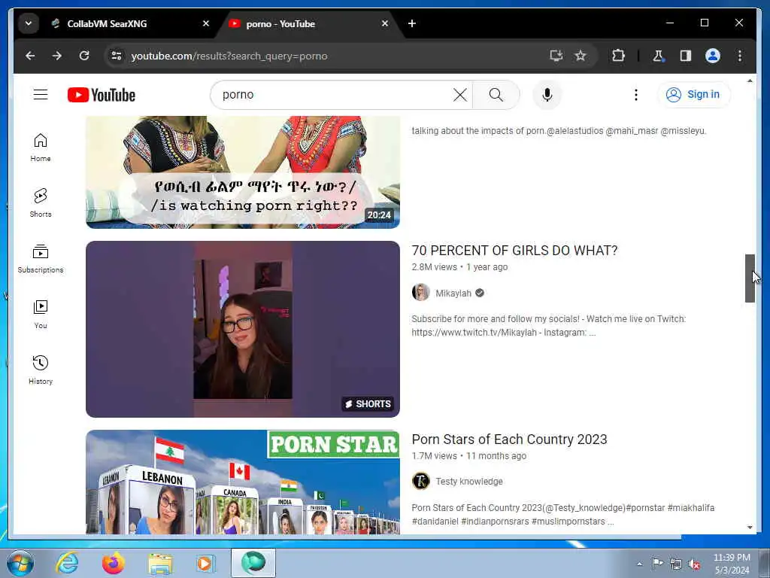Open Windows Media Player from taskbar
Screen dimensions: 770x578
[x=205, y=563]
